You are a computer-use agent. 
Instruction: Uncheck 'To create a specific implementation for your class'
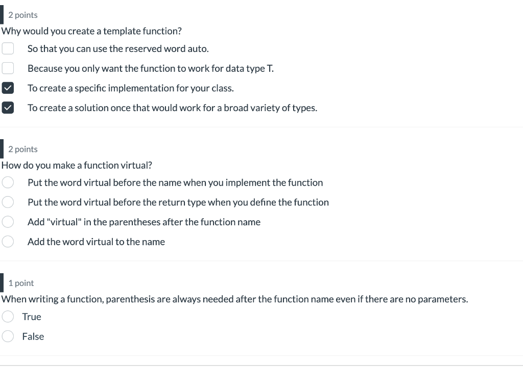click(x=8, y=88)
